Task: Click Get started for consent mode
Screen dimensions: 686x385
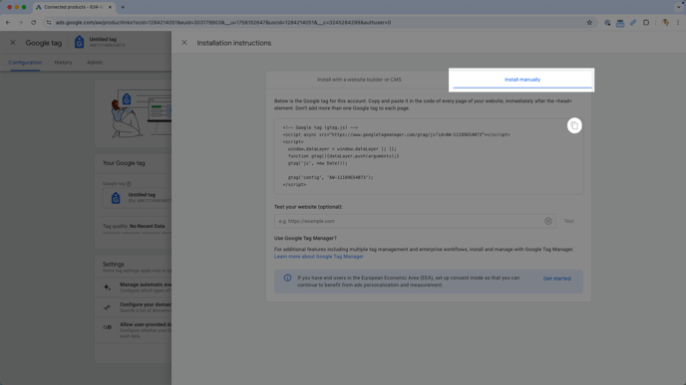Action: point(556,279)
